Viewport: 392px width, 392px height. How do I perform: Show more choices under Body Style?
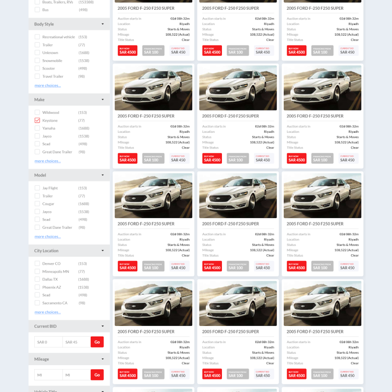pos(48,85)
